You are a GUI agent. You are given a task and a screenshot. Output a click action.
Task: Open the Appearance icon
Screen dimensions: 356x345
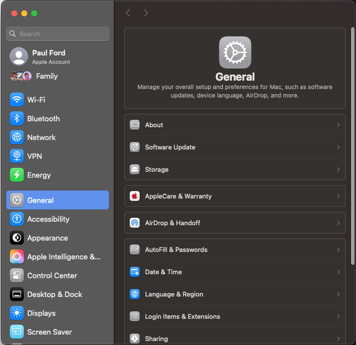[16, 238]
